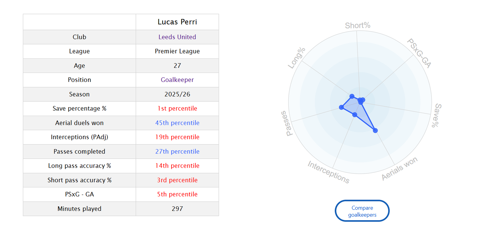The width and height of the screenshot is (501, 238).
Task: Click the Compare goalkeepers button
Action: [x=362, y=211]
